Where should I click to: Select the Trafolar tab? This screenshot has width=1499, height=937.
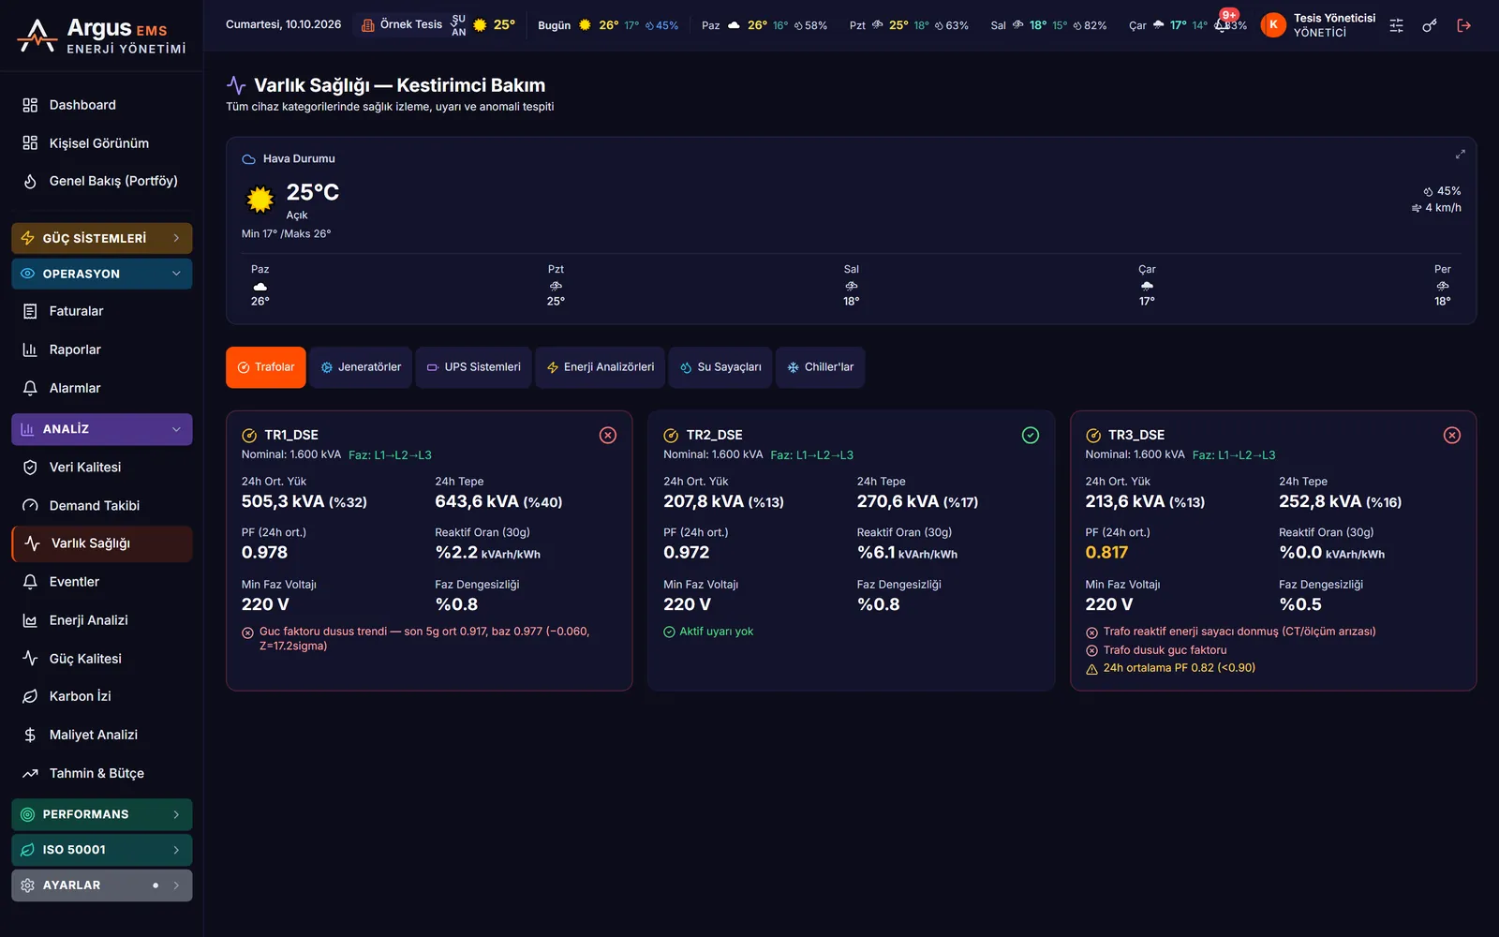(266, 367)
